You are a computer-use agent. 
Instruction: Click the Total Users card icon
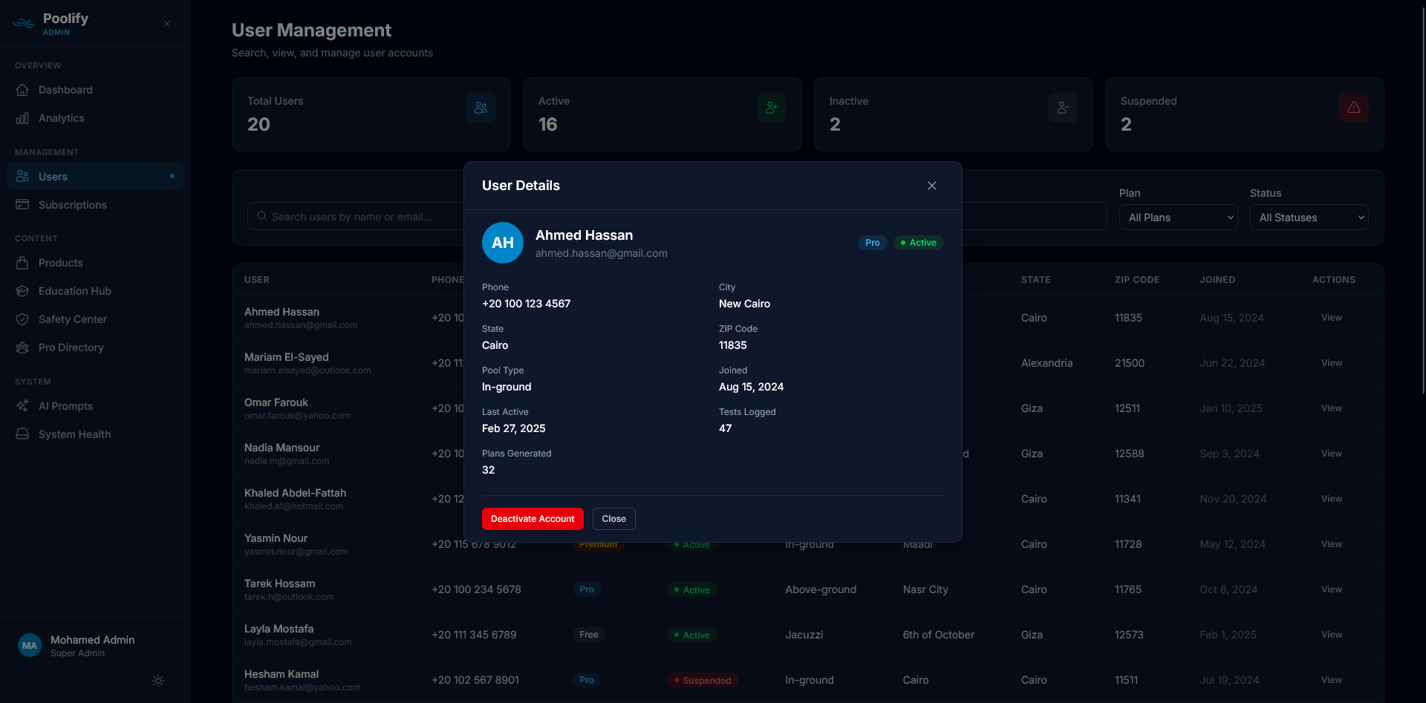pyautogui.click(x=481, y=108)
